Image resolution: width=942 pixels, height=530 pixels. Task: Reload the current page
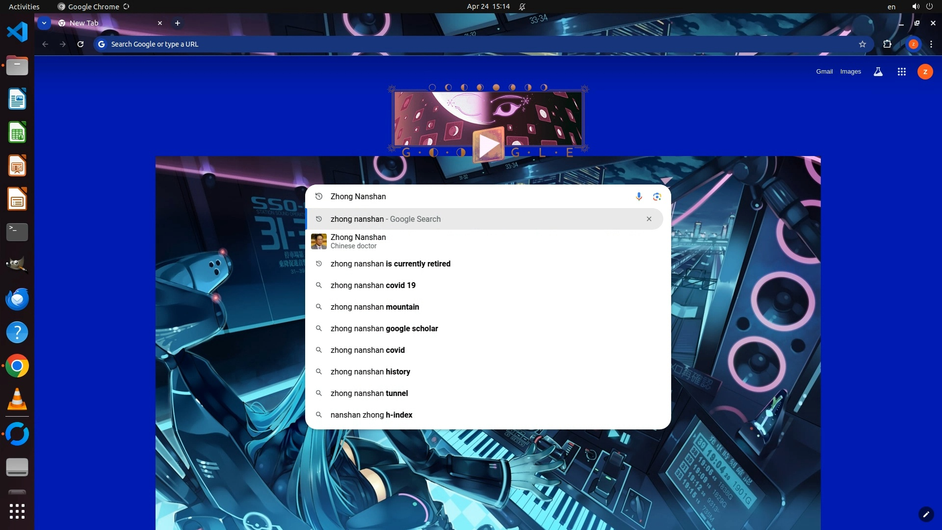tap(80, 44)
